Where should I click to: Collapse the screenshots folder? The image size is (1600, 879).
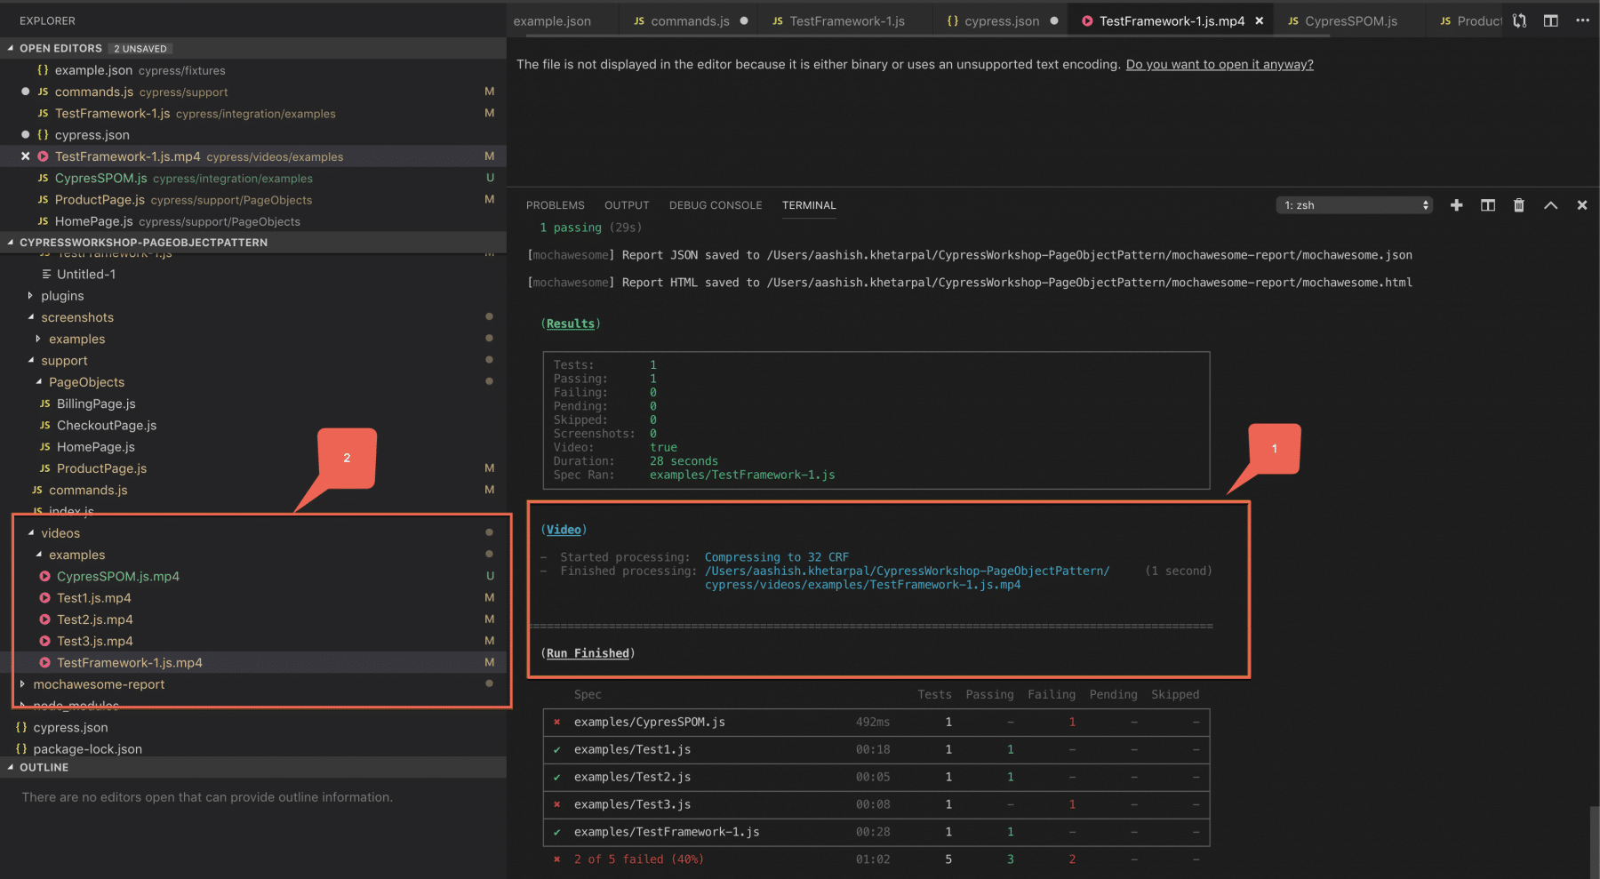(x=30, y=317)
